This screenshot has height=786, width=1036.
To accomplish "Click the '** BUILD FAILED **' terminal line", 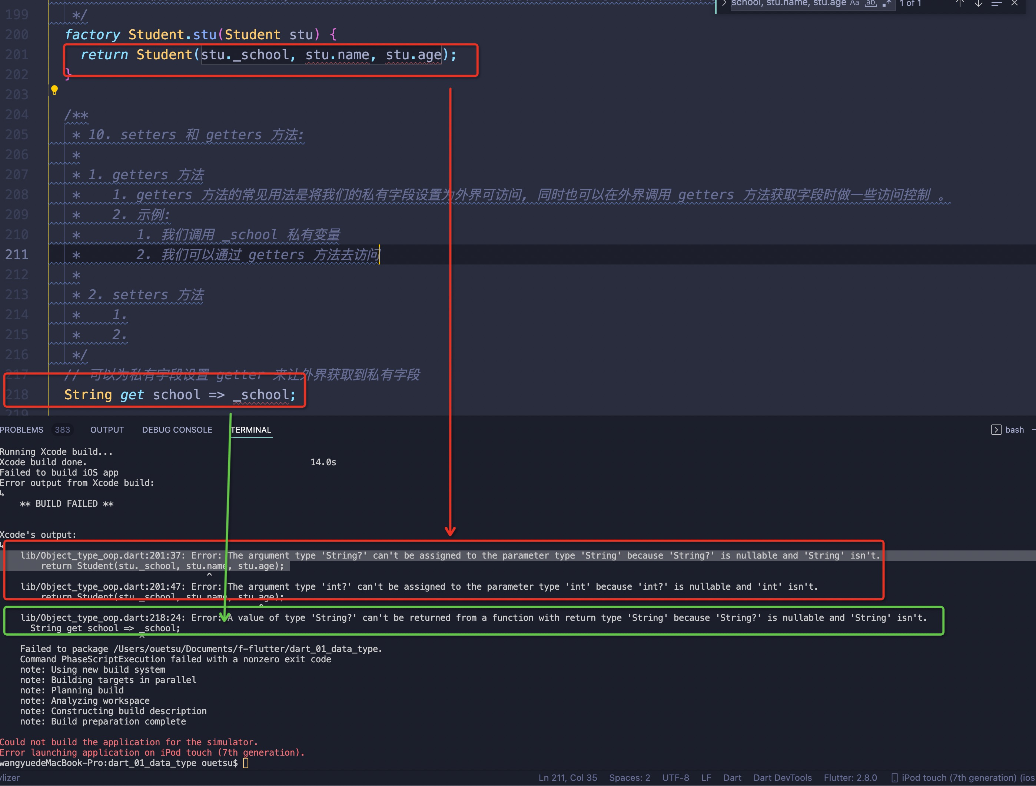I will pos(66,504).
